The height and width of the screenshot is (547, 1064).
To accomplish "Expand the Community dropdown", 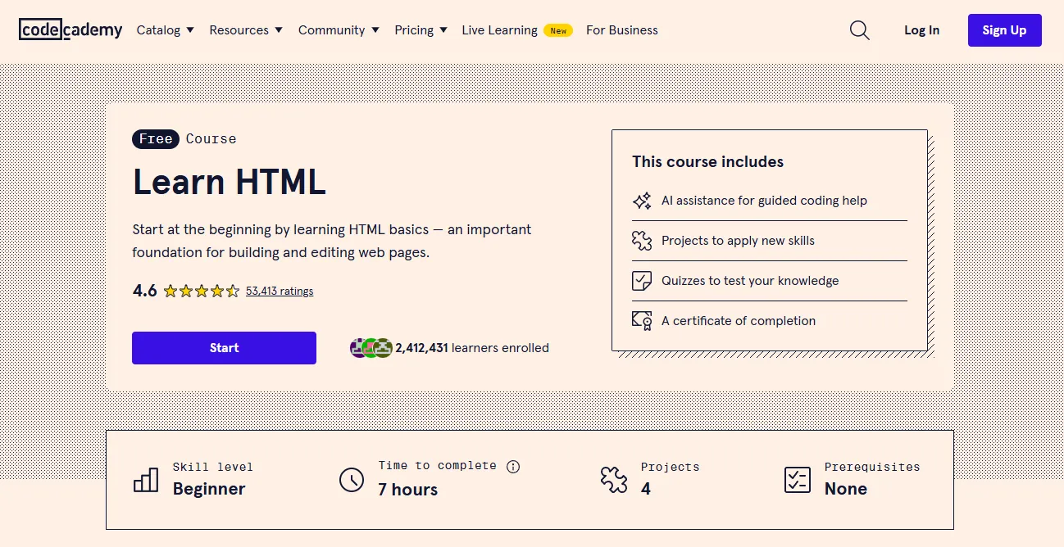I will point(339,30).
